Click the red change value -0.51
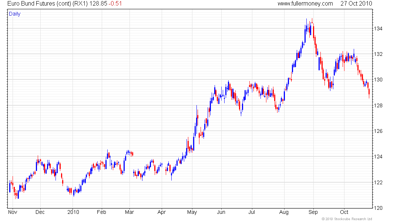Screen dimensions: 407x222 tap(115, 4)
